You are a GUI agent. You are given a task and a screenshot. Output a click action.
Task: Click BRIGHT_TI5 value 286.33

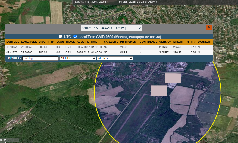click(x=177, y=53)
